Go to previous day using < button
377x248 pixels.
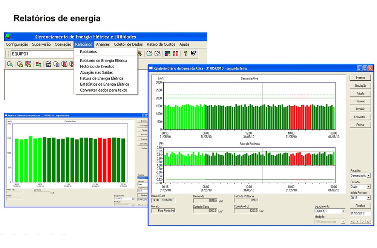click(358, 222)
